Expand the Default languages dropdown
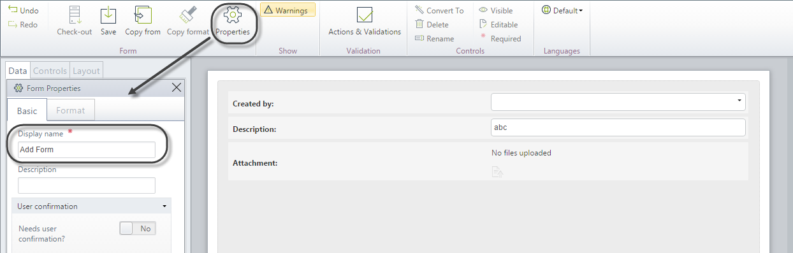The height and width of the screenshot is (253, 793). 562,11
